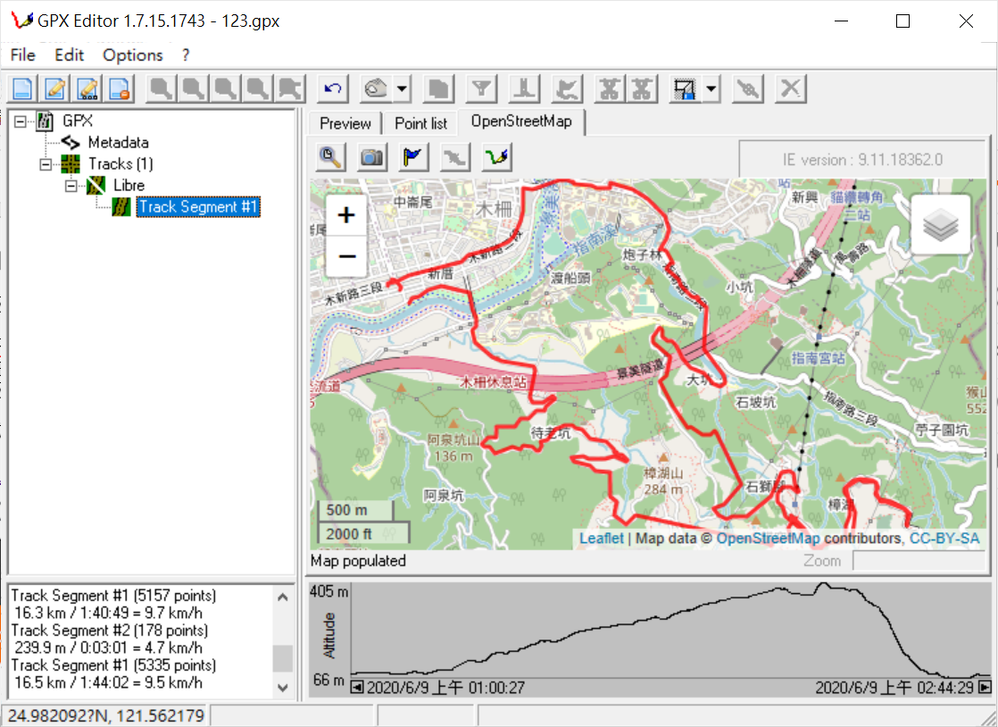Viewport: 998px width, 727px height.
Task: Click the 'IE version : 9.11.18362.0' label
Action: [862, 160]
